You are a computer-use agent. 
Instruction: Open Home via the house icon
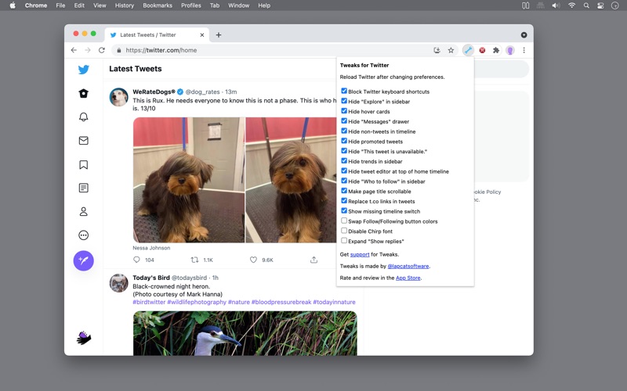pyautogui.click(x=84, y=93)
